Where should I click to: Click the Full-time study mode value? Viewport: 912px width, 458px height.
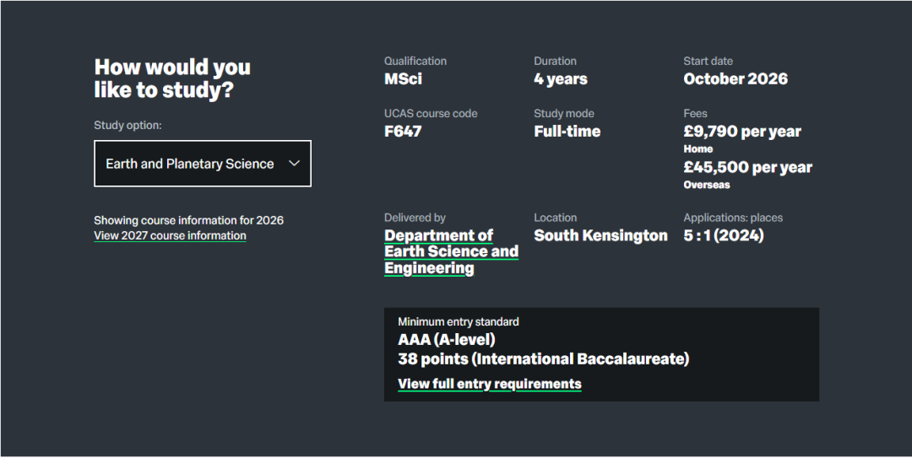point(567,132)
